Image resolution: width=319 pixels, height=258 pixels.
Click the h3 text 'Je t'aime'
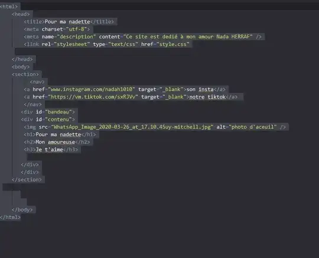pyautogui.click(x=50, y=149)
